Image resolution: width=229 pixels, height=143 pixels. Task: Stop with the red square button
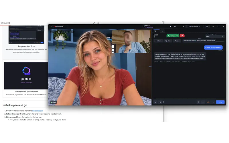[x=182, y=36]
